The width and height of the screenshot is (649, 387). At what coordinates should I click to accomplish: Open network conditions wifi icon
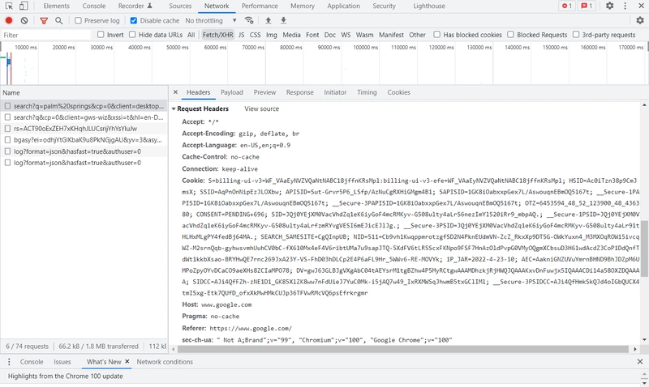click(x=249, y=20)
